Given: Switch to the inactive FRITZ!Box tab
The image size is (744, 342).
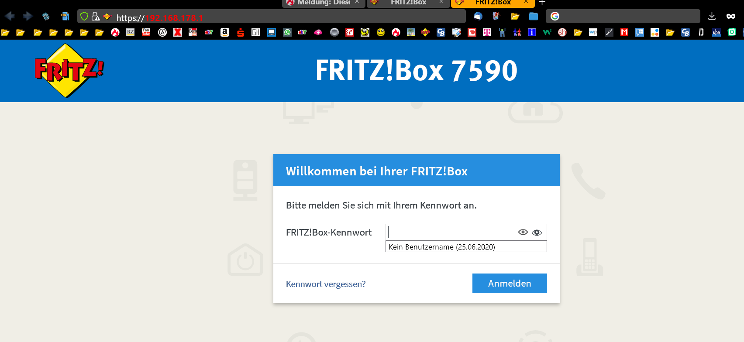Looking at the screenshot, I should [408, 3].
